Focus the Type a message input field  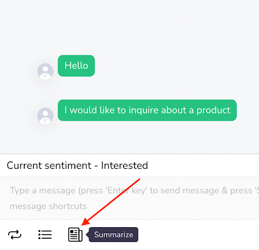129,198
